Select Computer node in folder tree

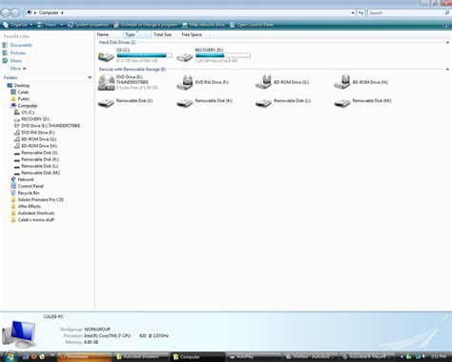(x=28, y=105)
